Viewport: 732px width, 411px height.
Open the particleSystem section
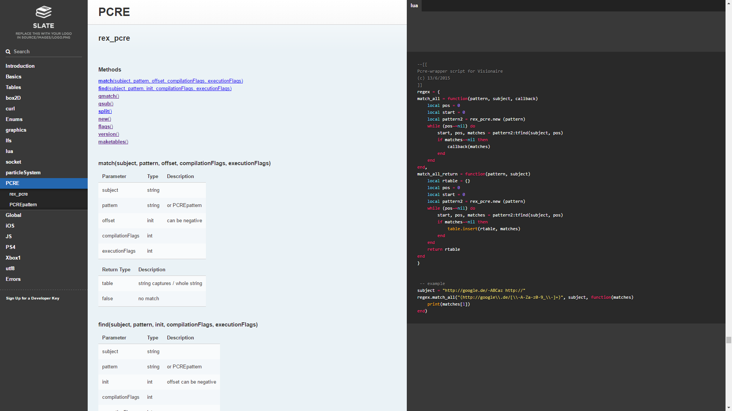(x=44, y=172)
